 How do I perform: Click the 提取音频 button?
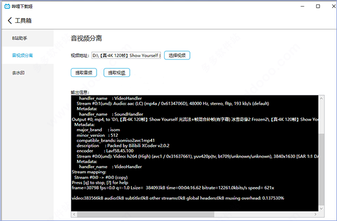(84, 72)
